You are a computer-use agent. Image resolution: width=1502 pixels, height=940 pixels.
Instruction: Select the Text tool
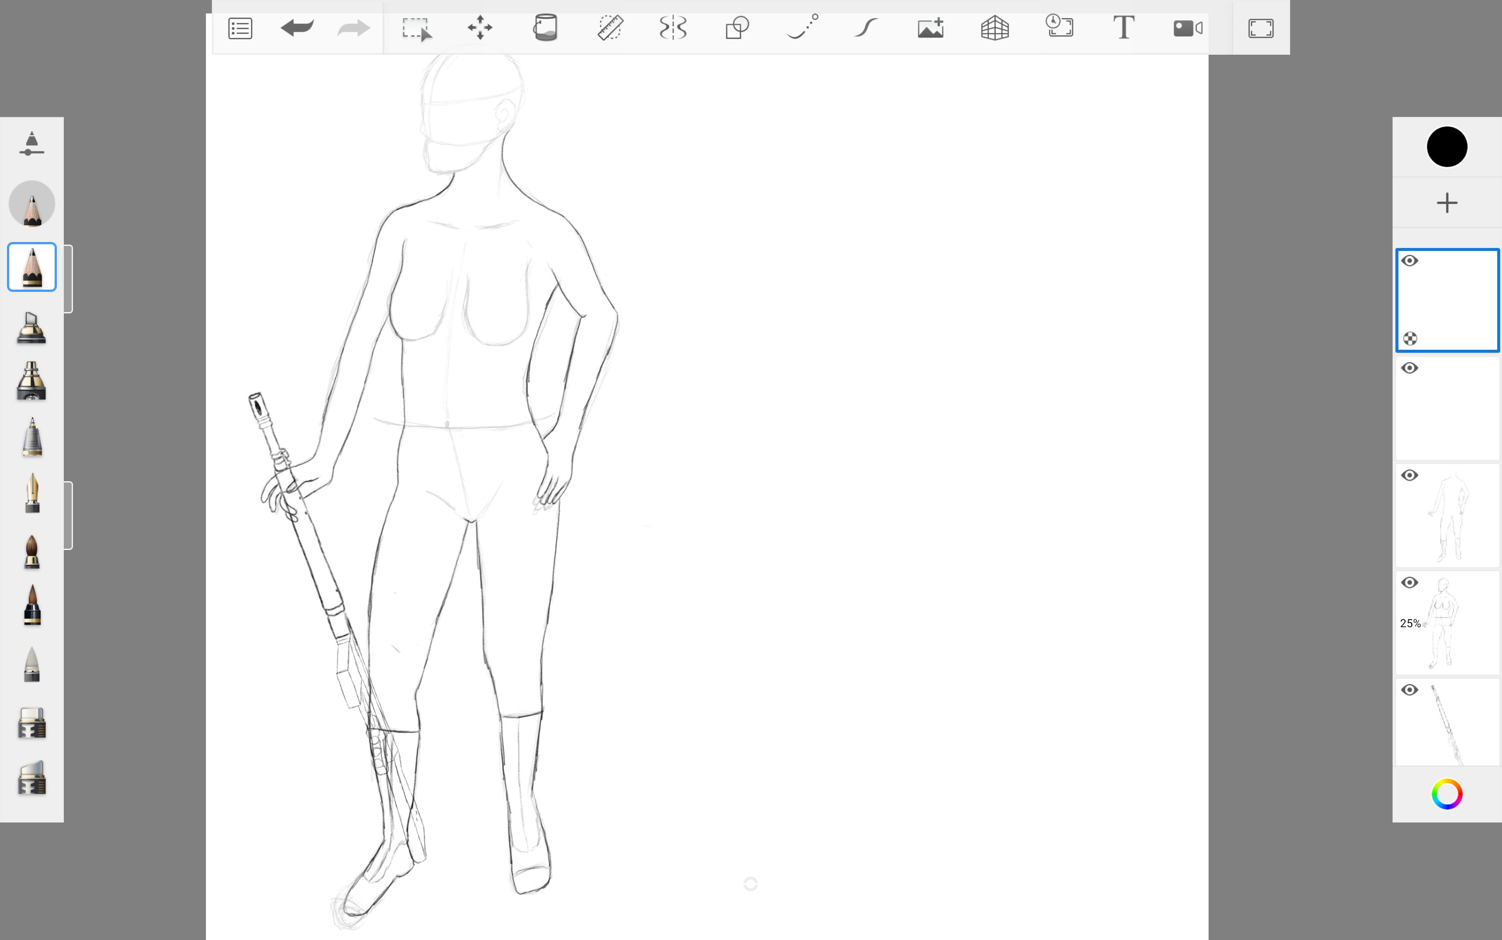coord(1123,28)
